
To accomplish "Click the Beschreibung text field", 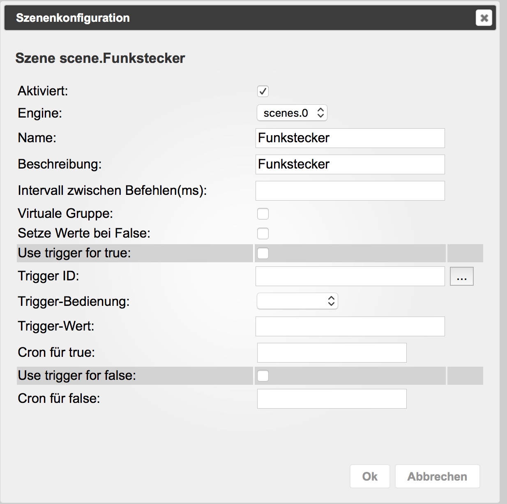I will pos(350,164).
